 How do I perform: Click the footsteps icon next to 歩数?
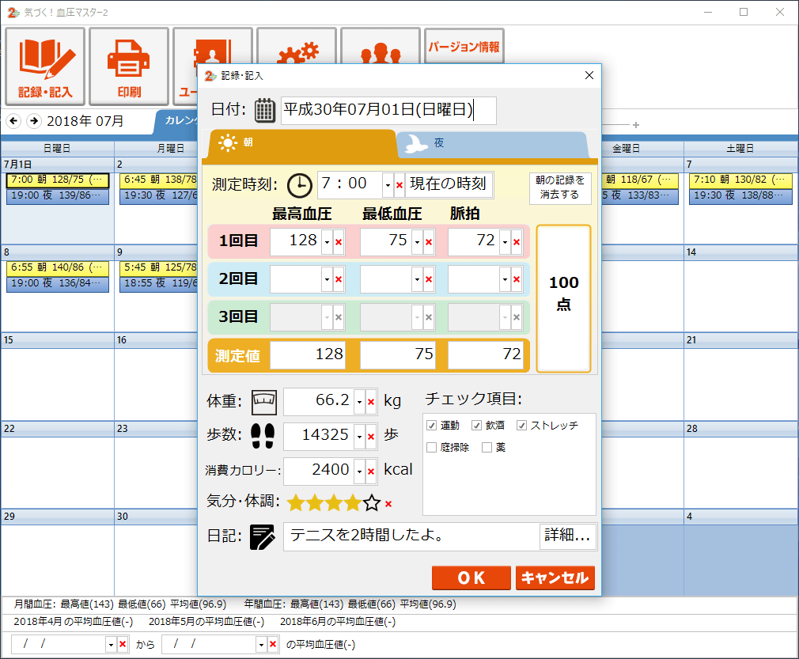pyautogui.click(x=263, y=436)
